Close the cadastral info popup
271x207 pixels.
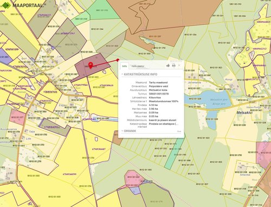(179, 65)
